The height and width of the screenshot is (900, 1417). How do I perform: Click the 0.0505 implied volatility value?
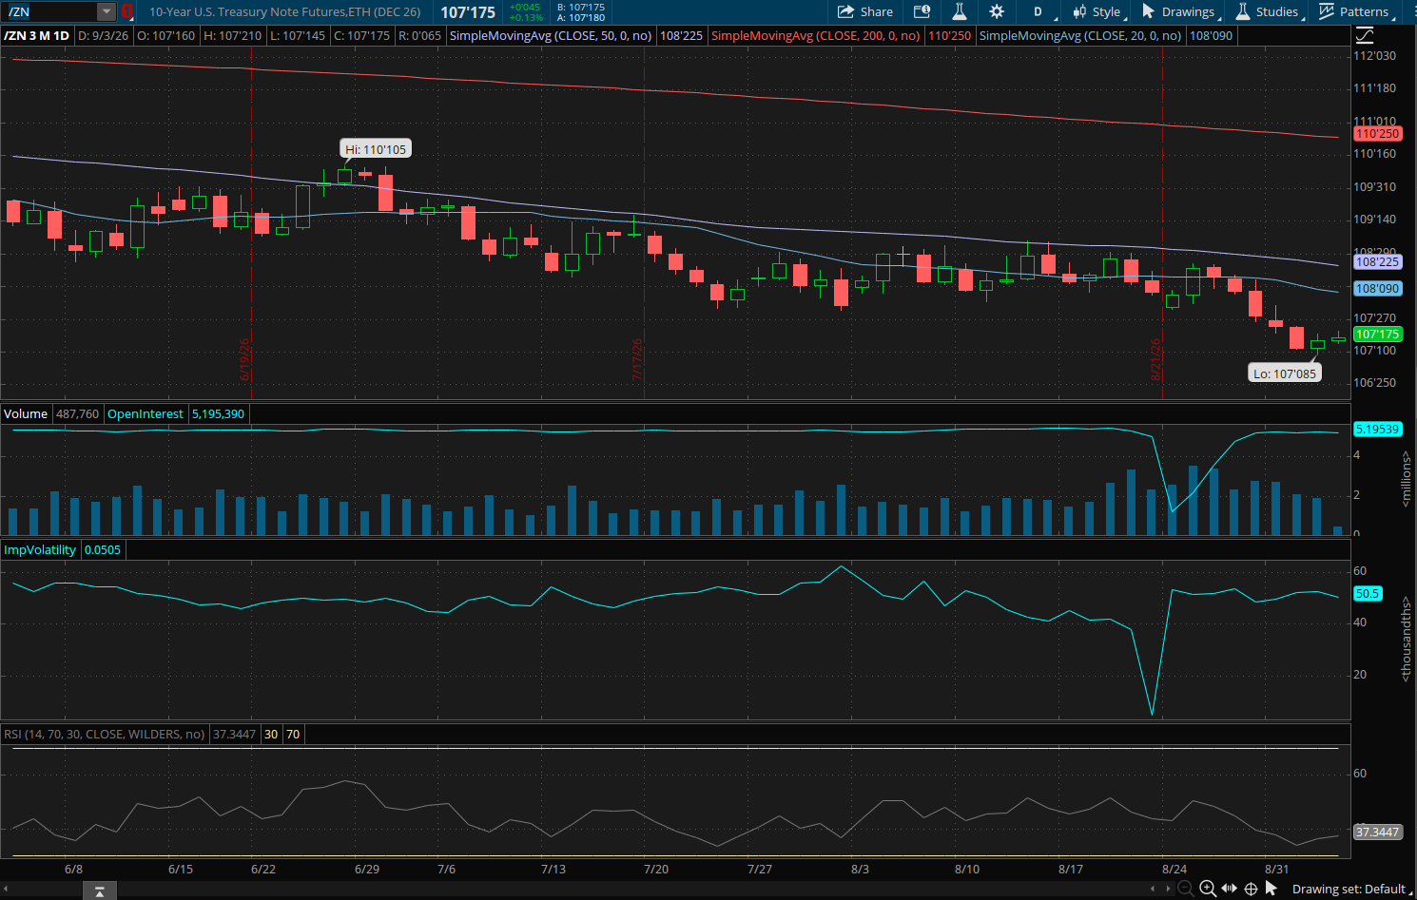point(103,549)
